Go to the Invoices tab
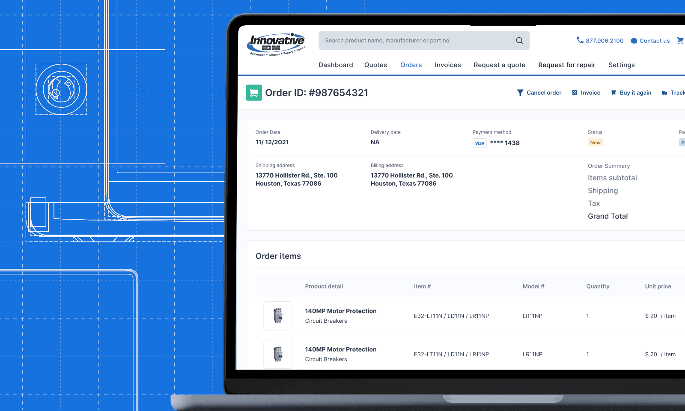 pyautogui.click(x=448, y=65)
